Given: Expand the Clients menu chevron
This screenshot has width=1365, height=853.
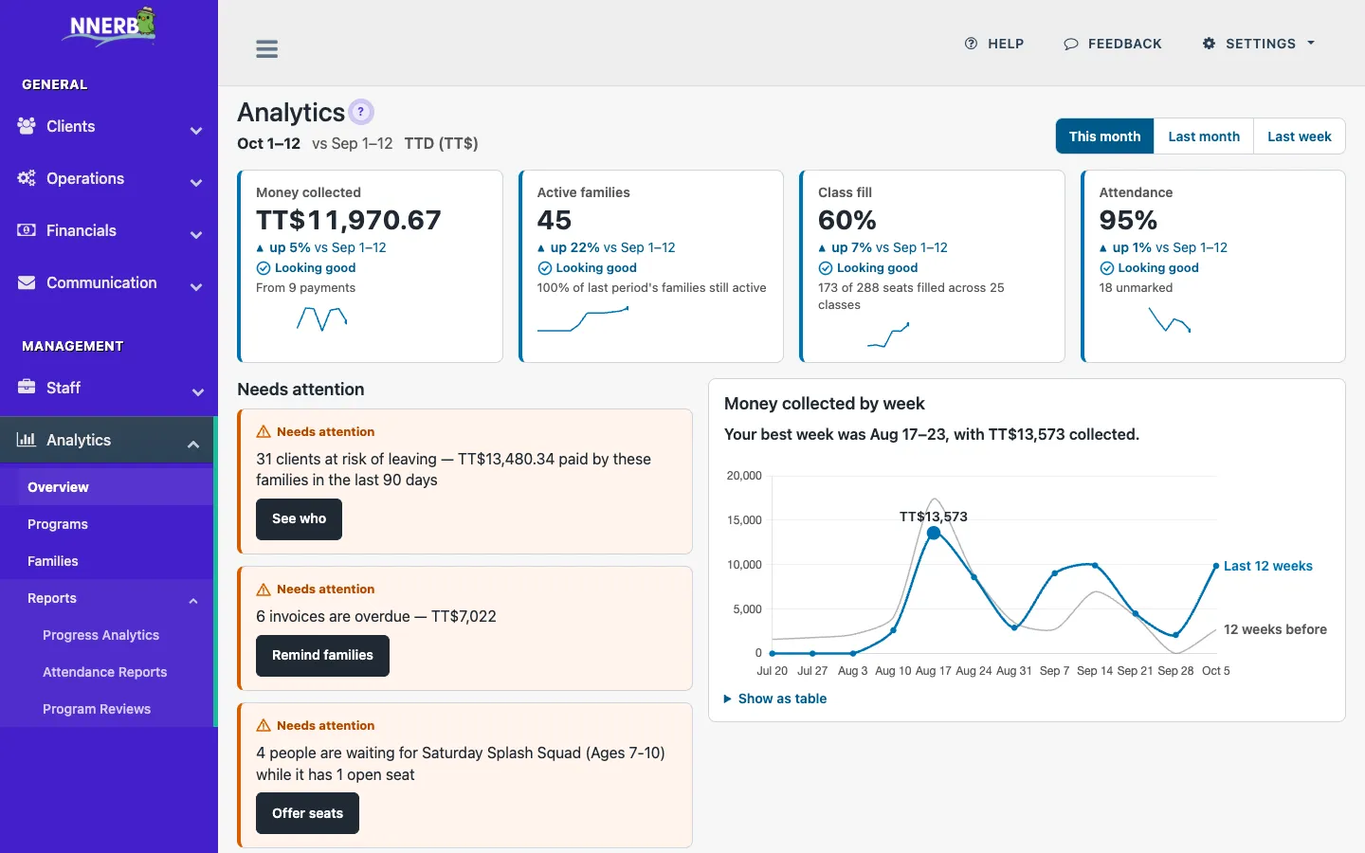Looking at the screenshot, I should [x=196, y=131].
